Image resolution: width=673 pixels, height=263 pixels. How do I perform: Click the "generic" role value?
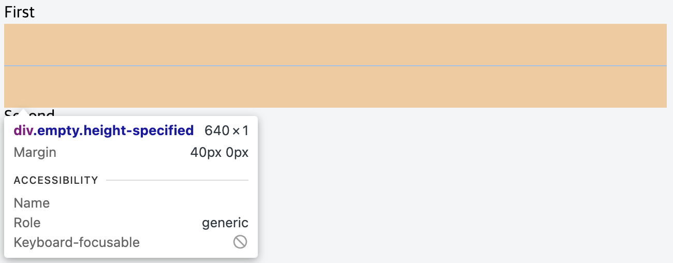225,223
